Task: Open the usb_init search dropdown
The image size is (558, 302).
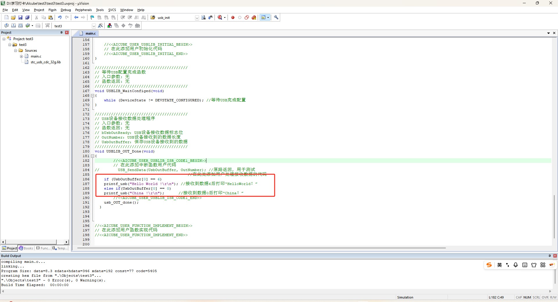Action: (x=197, y=18)
